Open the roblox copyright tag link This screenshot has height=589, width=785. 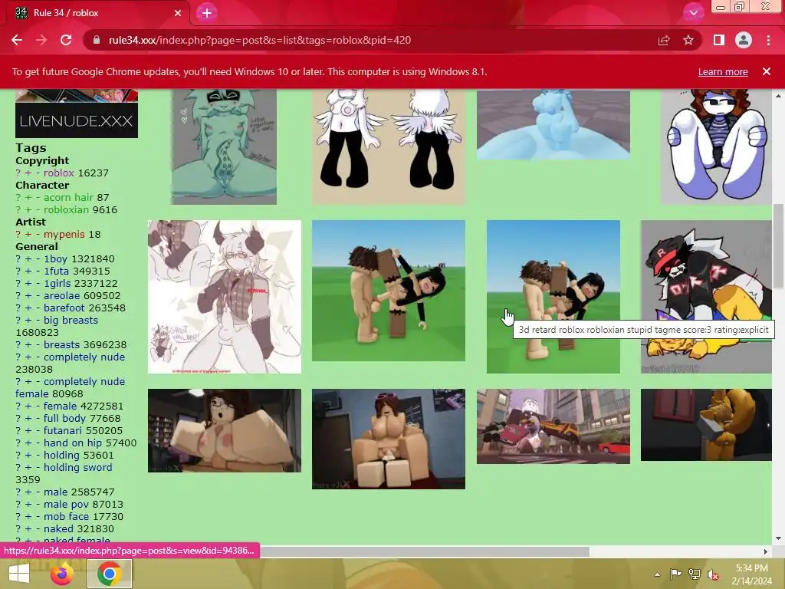pos(58,173)
